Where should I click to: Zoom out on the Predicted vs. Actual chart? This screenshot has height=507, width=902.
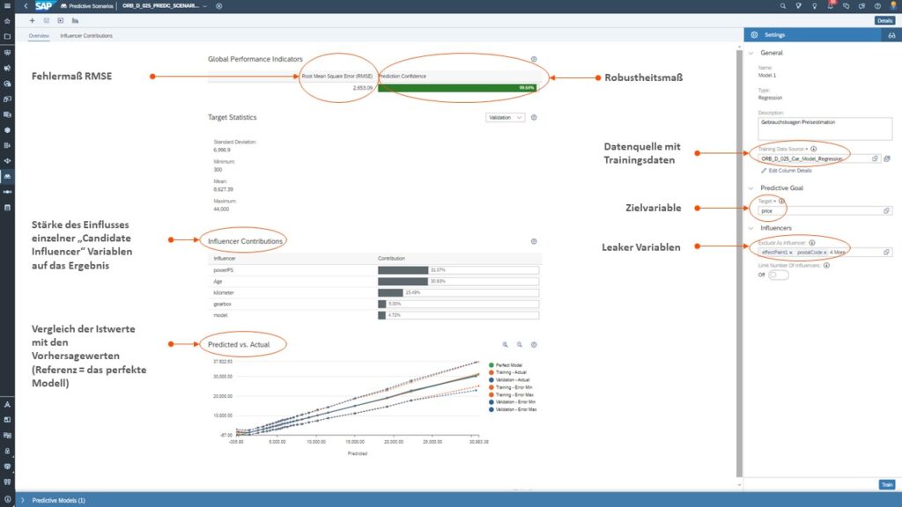[520, 345]
